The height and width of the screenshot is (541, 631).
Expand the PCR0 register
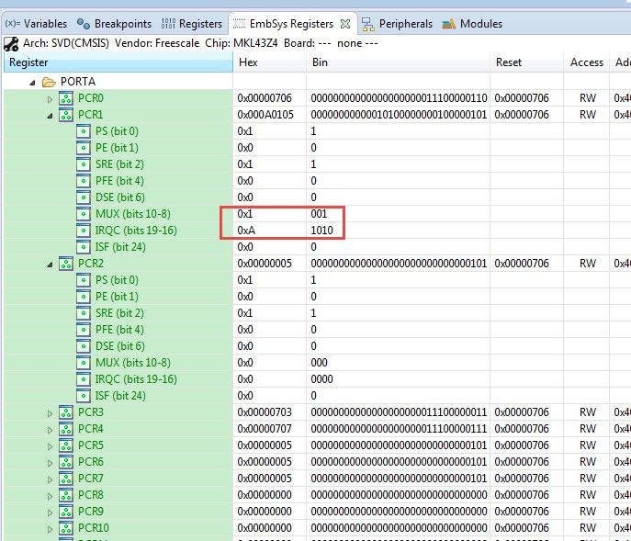point(50,99)
